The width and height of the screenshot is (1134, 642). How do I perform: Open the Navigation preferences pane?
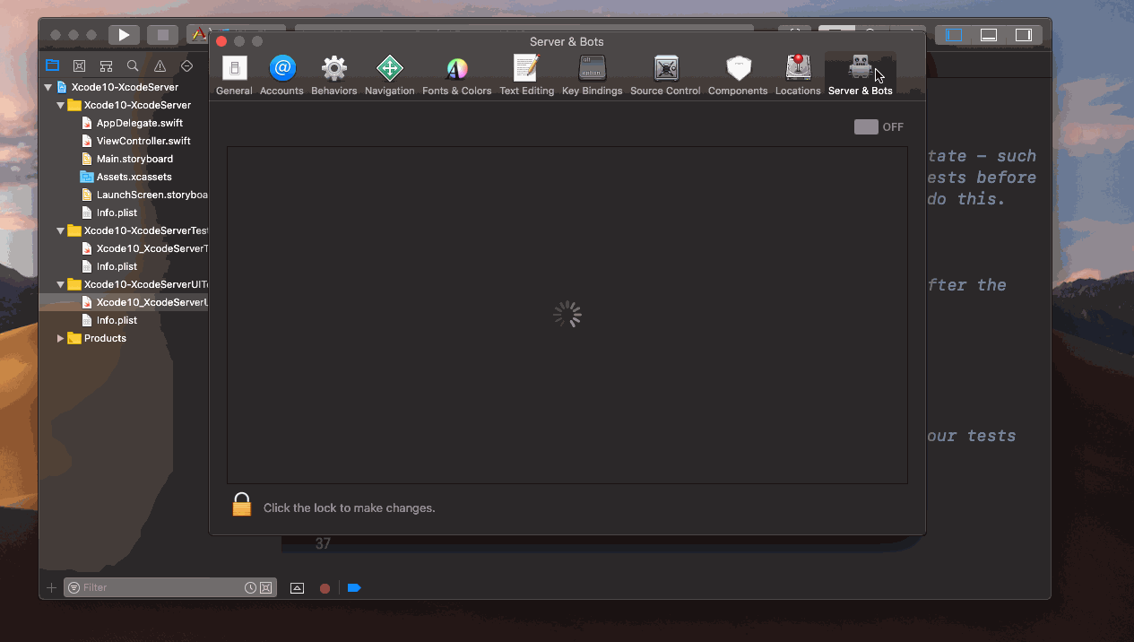[389, 75]
